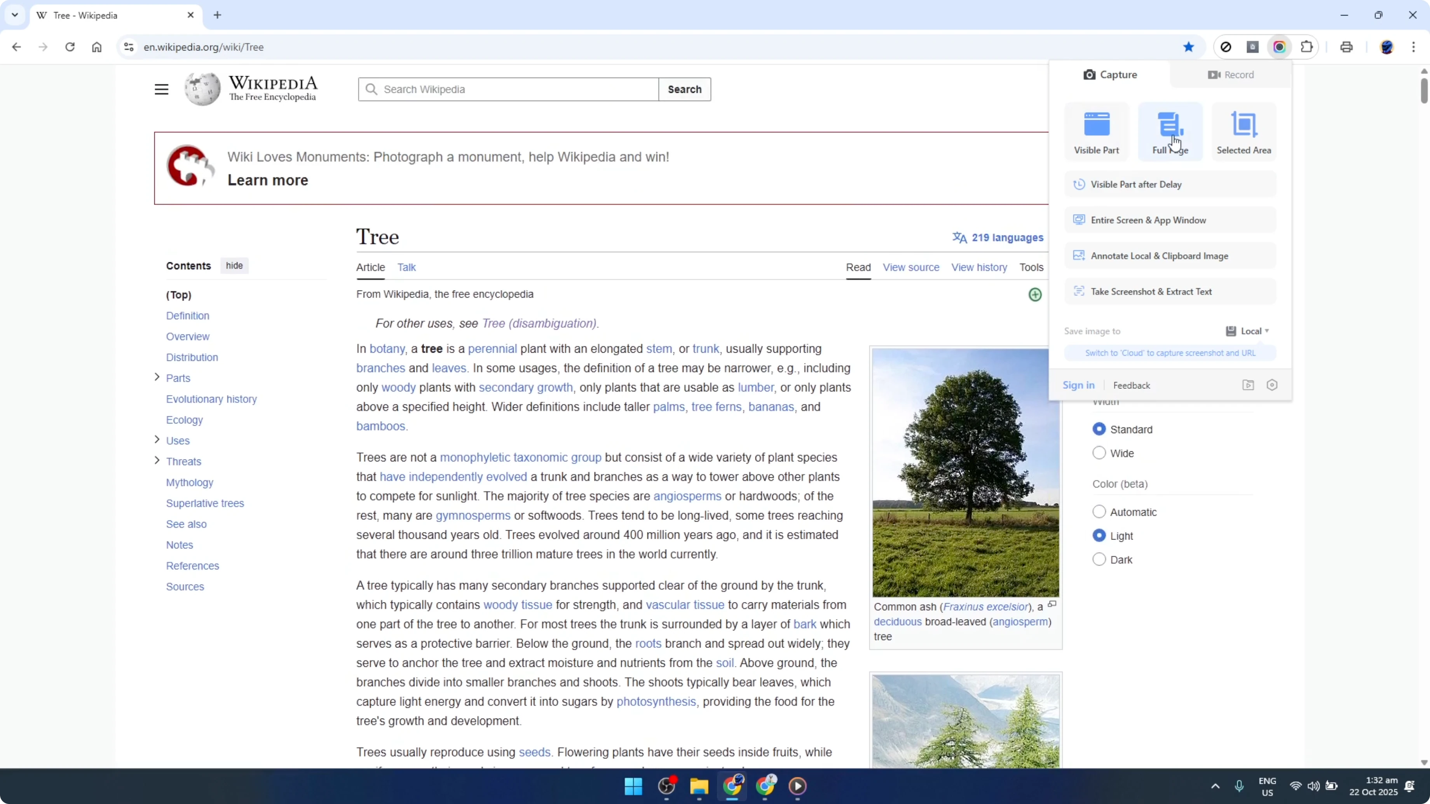The image size is (1430, 804).
Task: Open the View history tab
Action: (x=979, y=267)
